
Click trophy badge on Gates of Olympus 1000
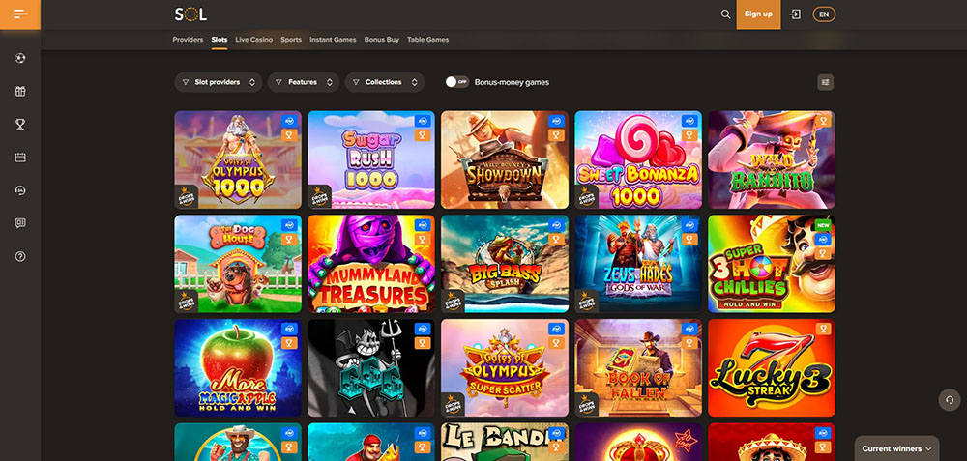coord(289,135)
